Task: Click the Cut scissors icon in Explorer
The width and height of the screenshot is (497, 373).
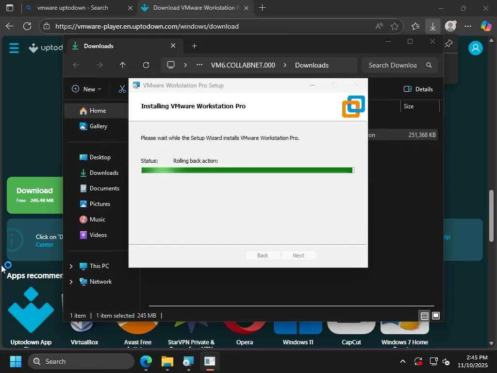Action: (122, 89)
